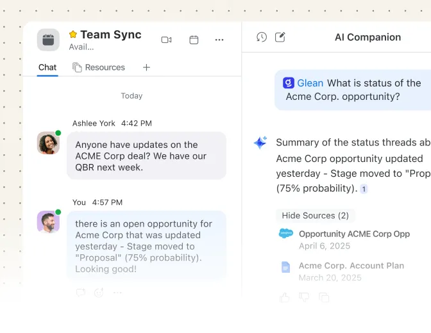Copy the AI Companion response

point(324,297)
